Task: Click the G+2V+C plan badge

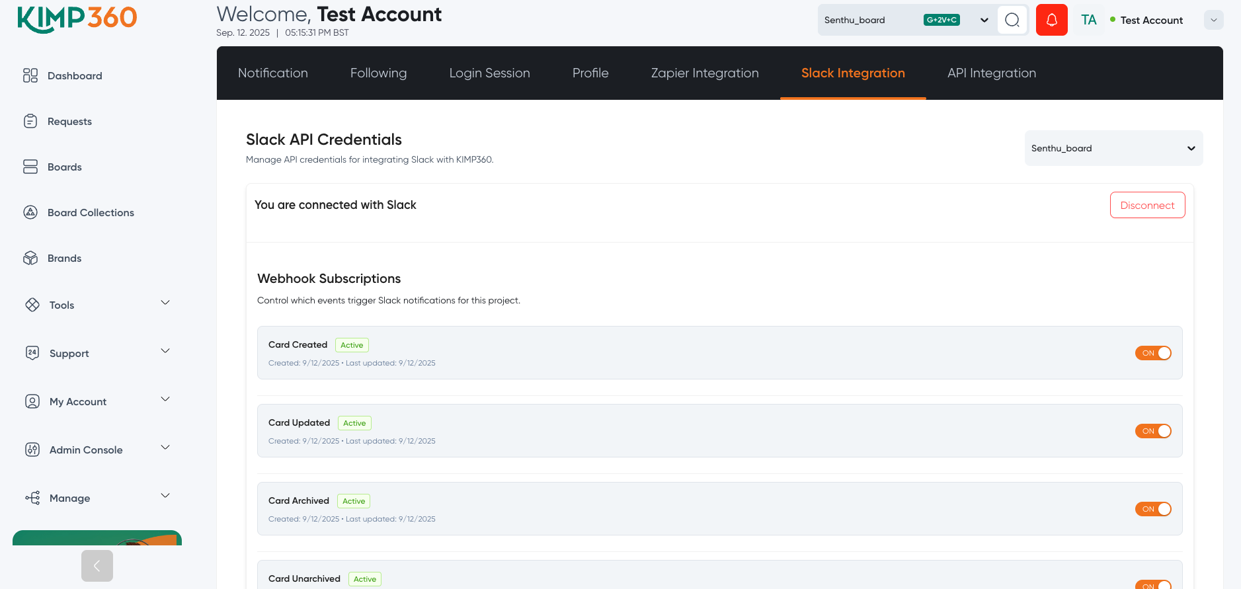Action: pos(941,20)
